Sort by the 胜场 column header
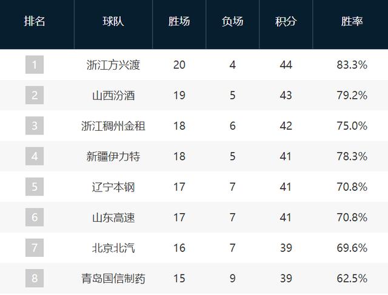The width and height of the screenshot is (388, 295). (x=179, y=22)
